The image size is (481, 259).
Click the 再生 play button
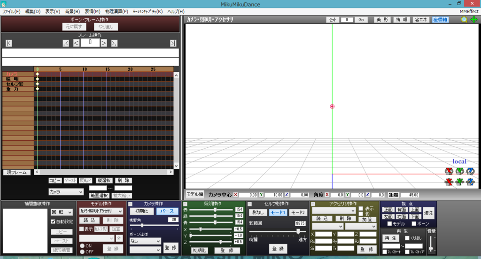391,238
